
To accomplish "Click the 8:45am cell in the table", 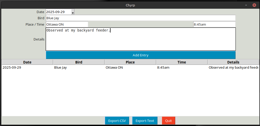I will coord(163,68).
